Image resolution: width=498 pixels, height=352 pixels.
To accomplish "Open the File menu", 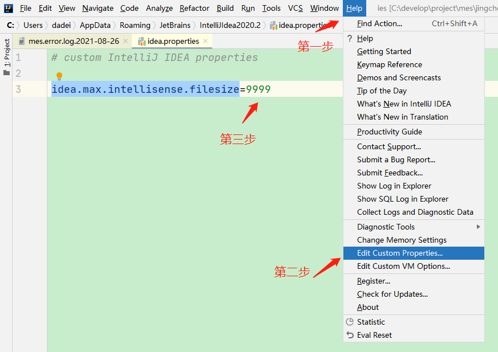I will 26,8.
